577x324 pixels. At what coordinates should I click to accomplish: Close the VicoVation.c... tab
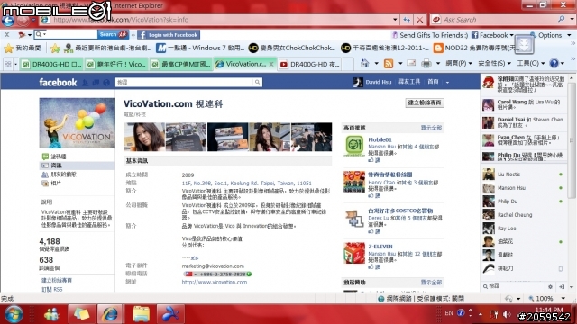(271, 64)
